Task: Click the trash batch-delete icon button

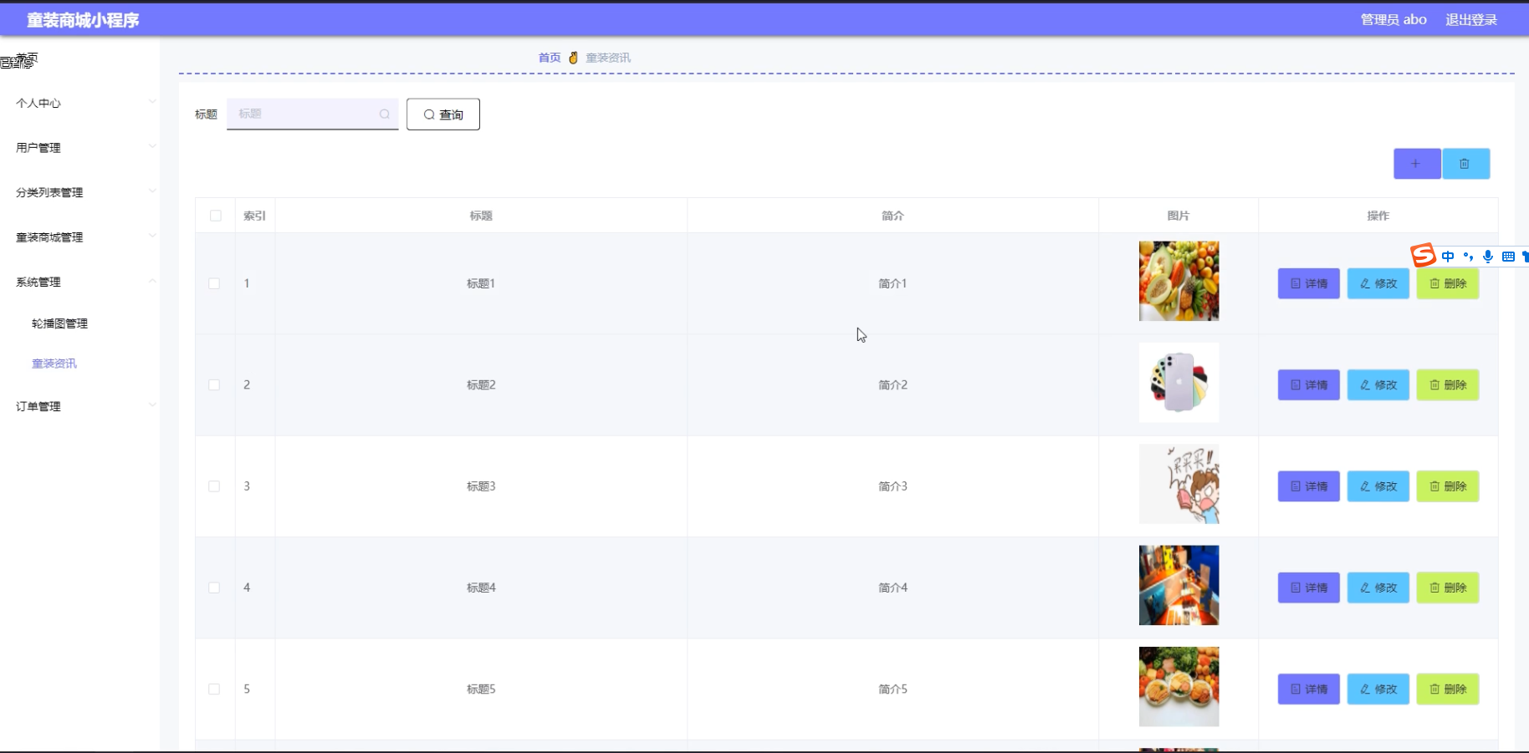Action: pyautogui.click(x=1465, y=164)
